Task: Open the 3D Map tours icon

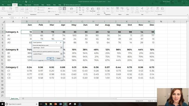Action: (x=98, y=10)
